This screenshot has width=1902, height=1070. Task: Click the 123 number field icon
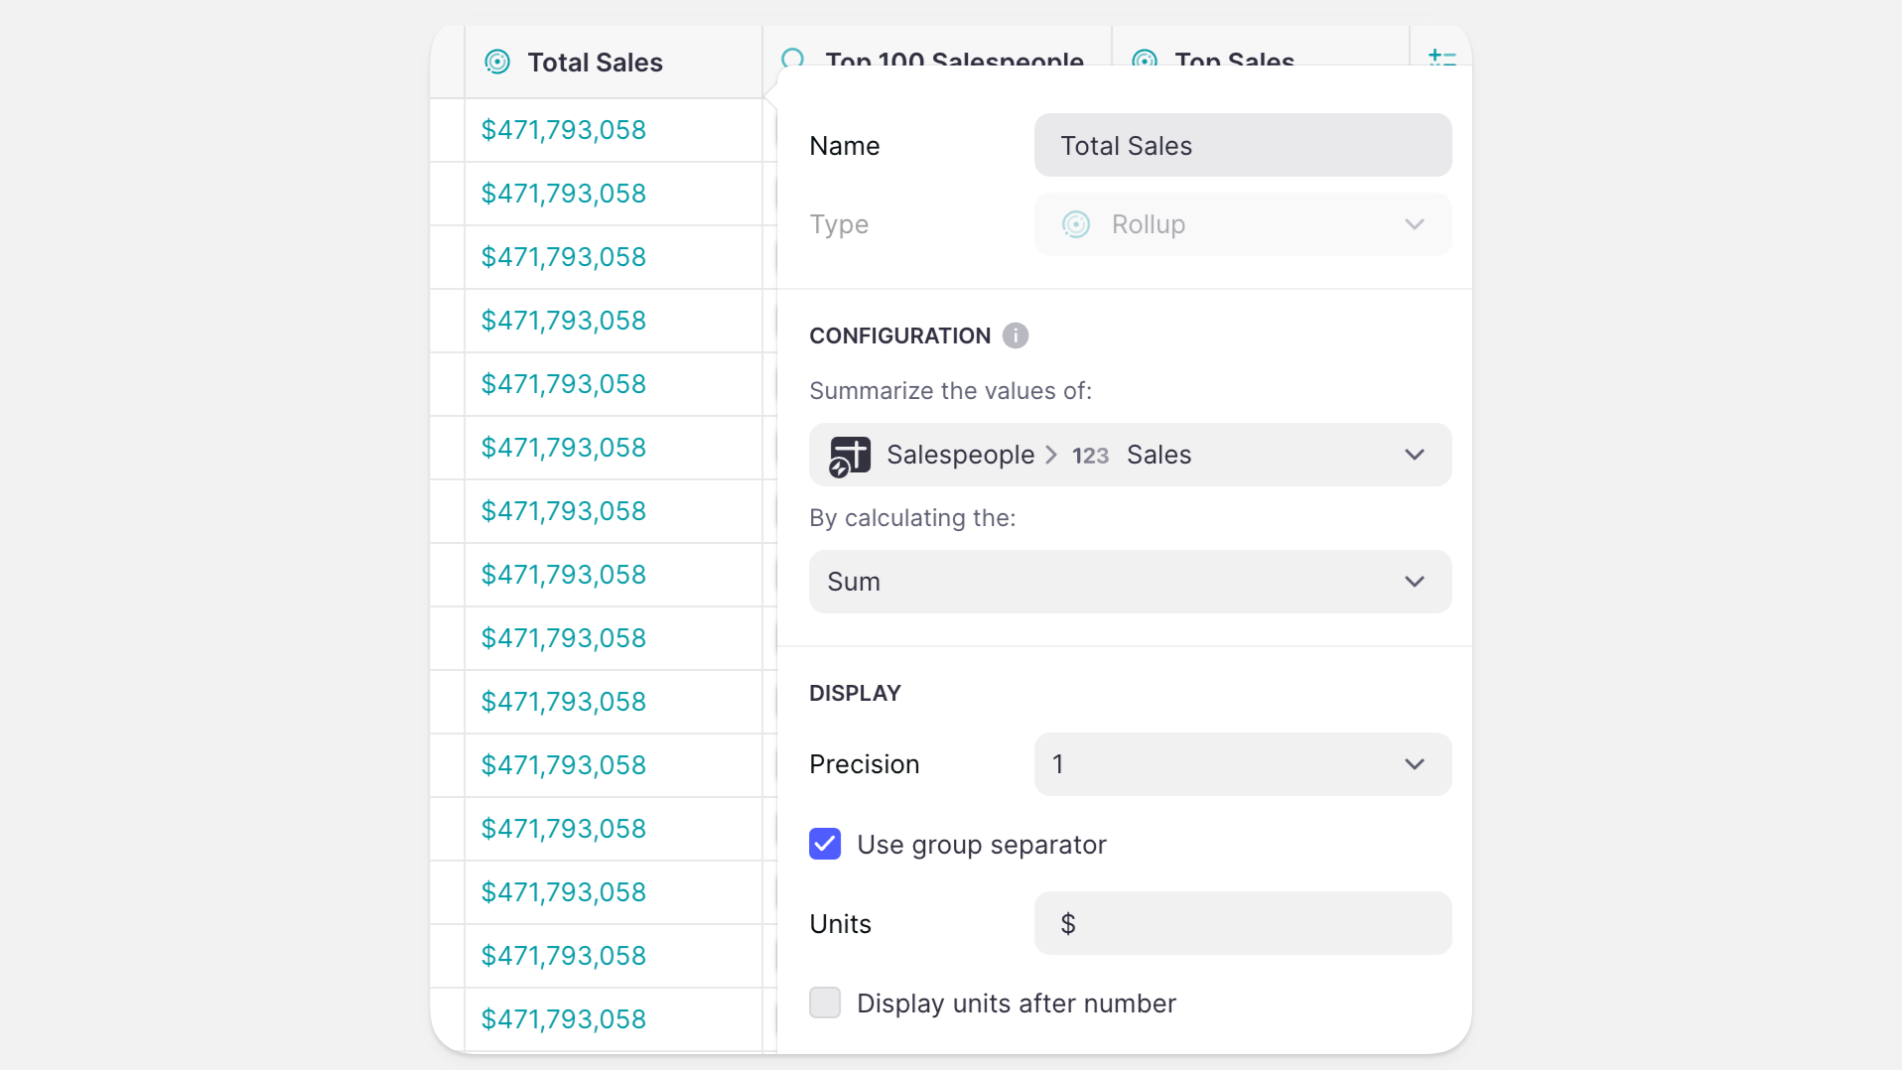pos(1090,456)
